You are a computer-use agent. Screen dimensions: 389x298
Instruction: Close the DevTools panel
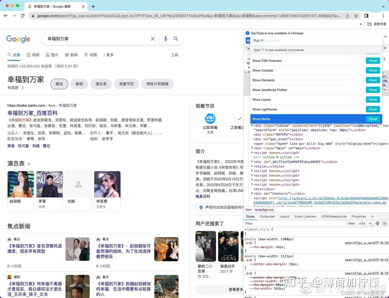(385, 48)
